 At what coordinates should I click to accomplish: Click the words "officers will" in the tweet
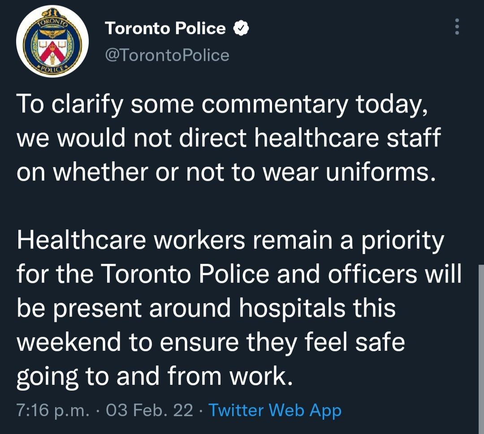pos(394,274)
